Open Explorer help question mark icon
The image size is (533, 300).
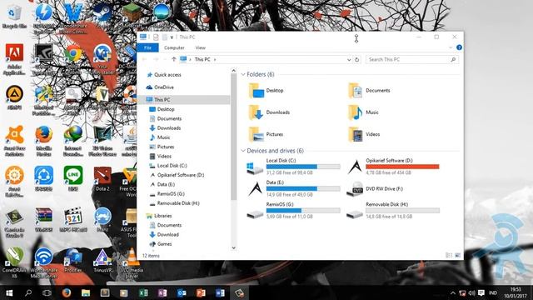(x=459, y=47)
